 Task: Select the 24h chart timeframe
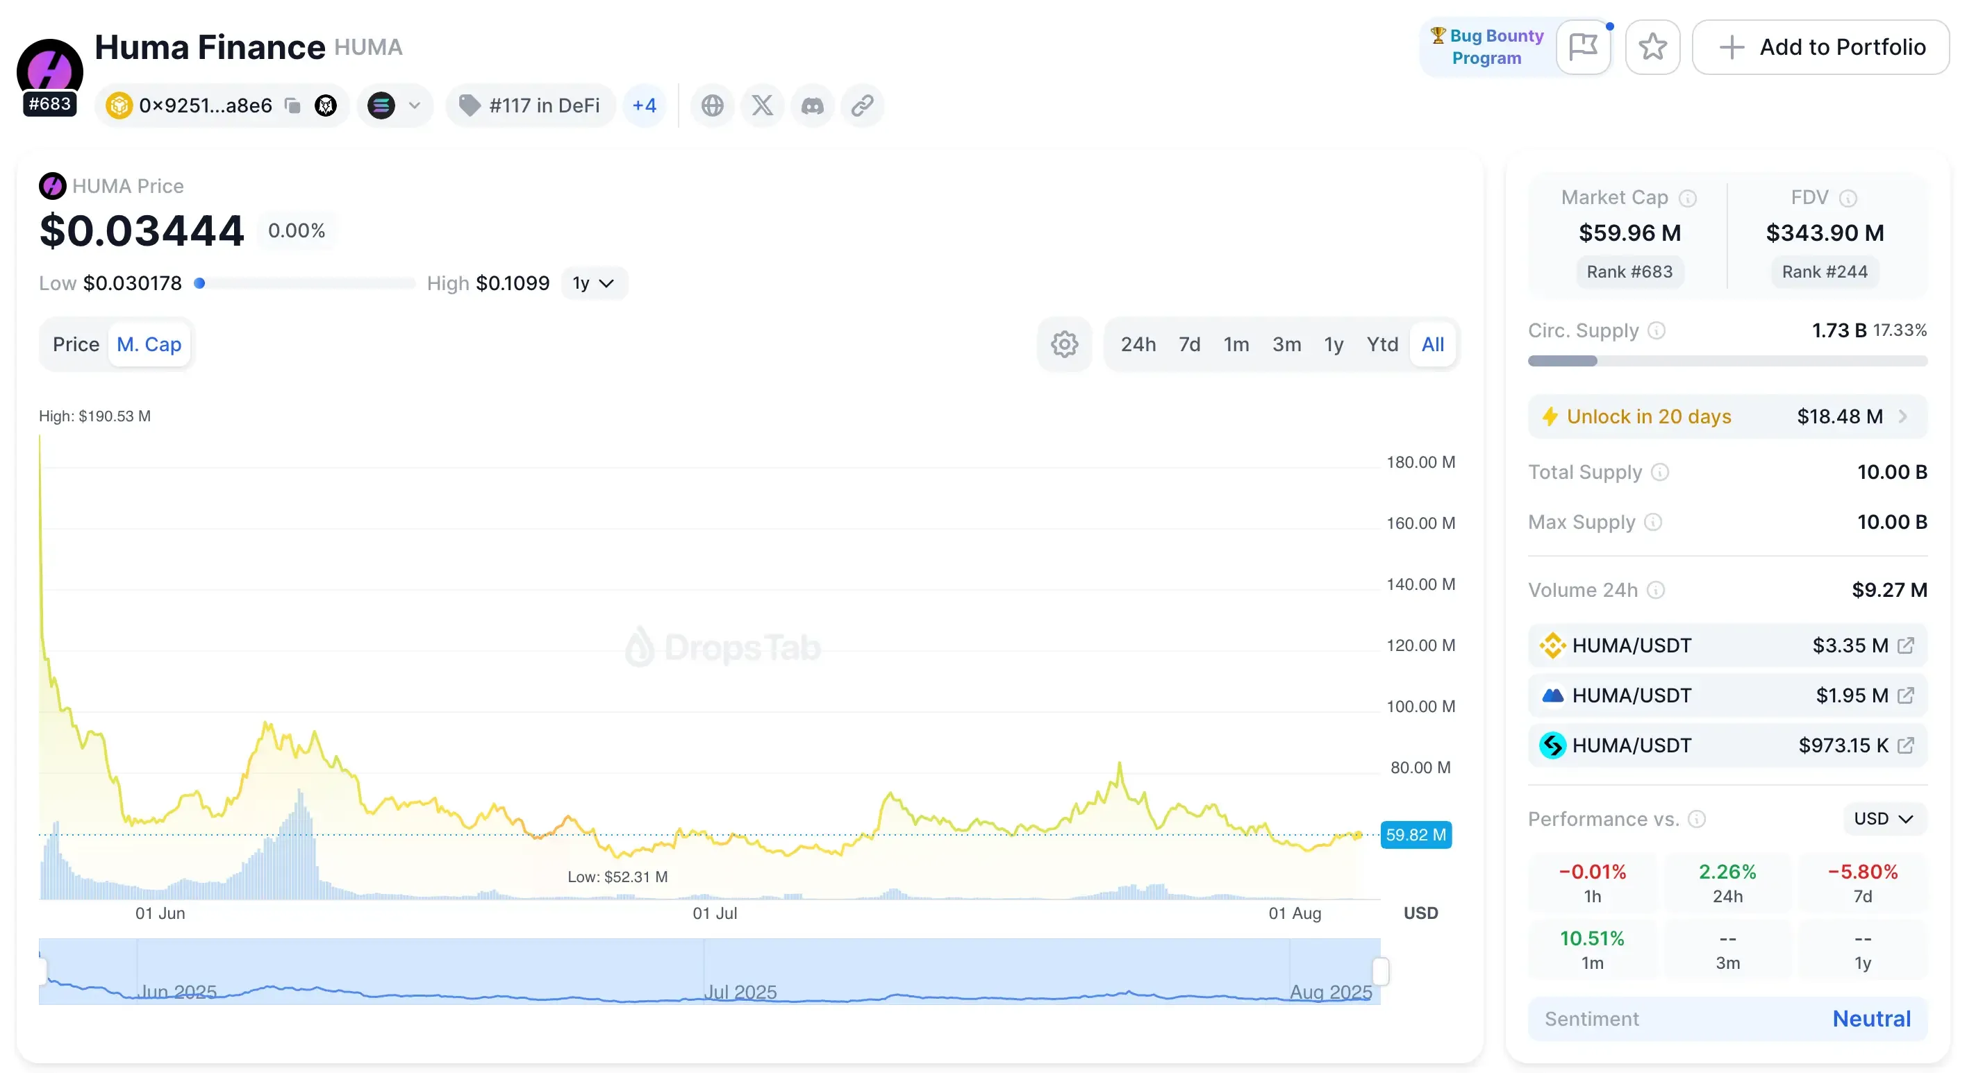[1138, 344]
